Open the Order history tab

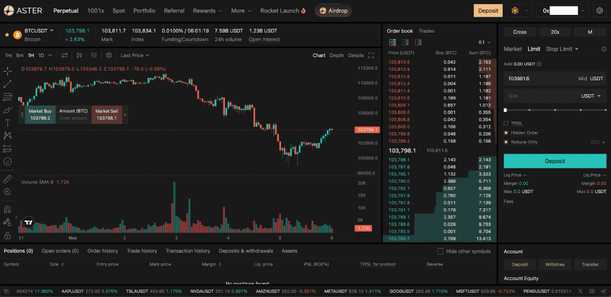pyautogui.click(x=103, y=251)
